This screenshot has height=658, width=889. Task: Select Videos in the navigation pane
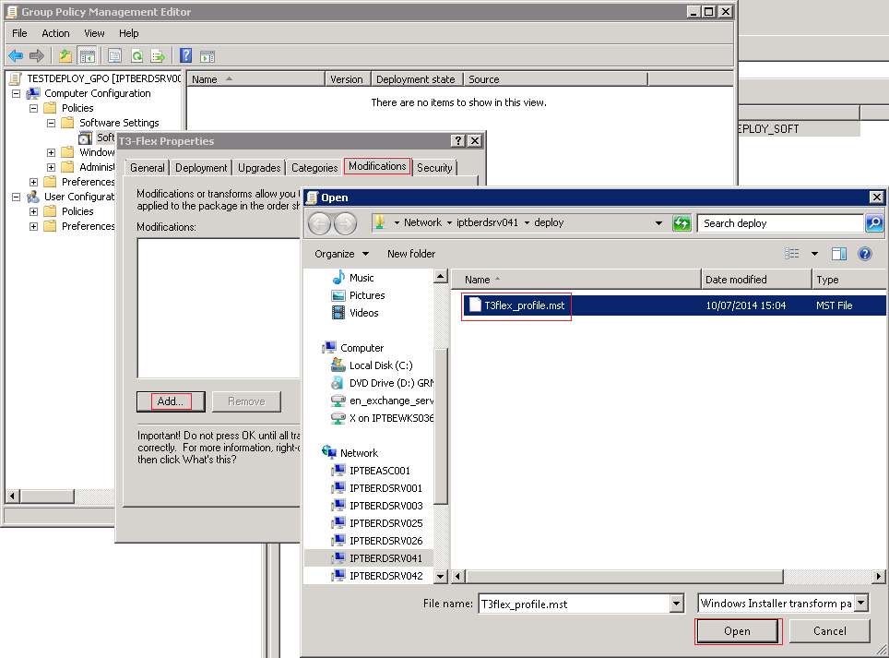[363, 313]
